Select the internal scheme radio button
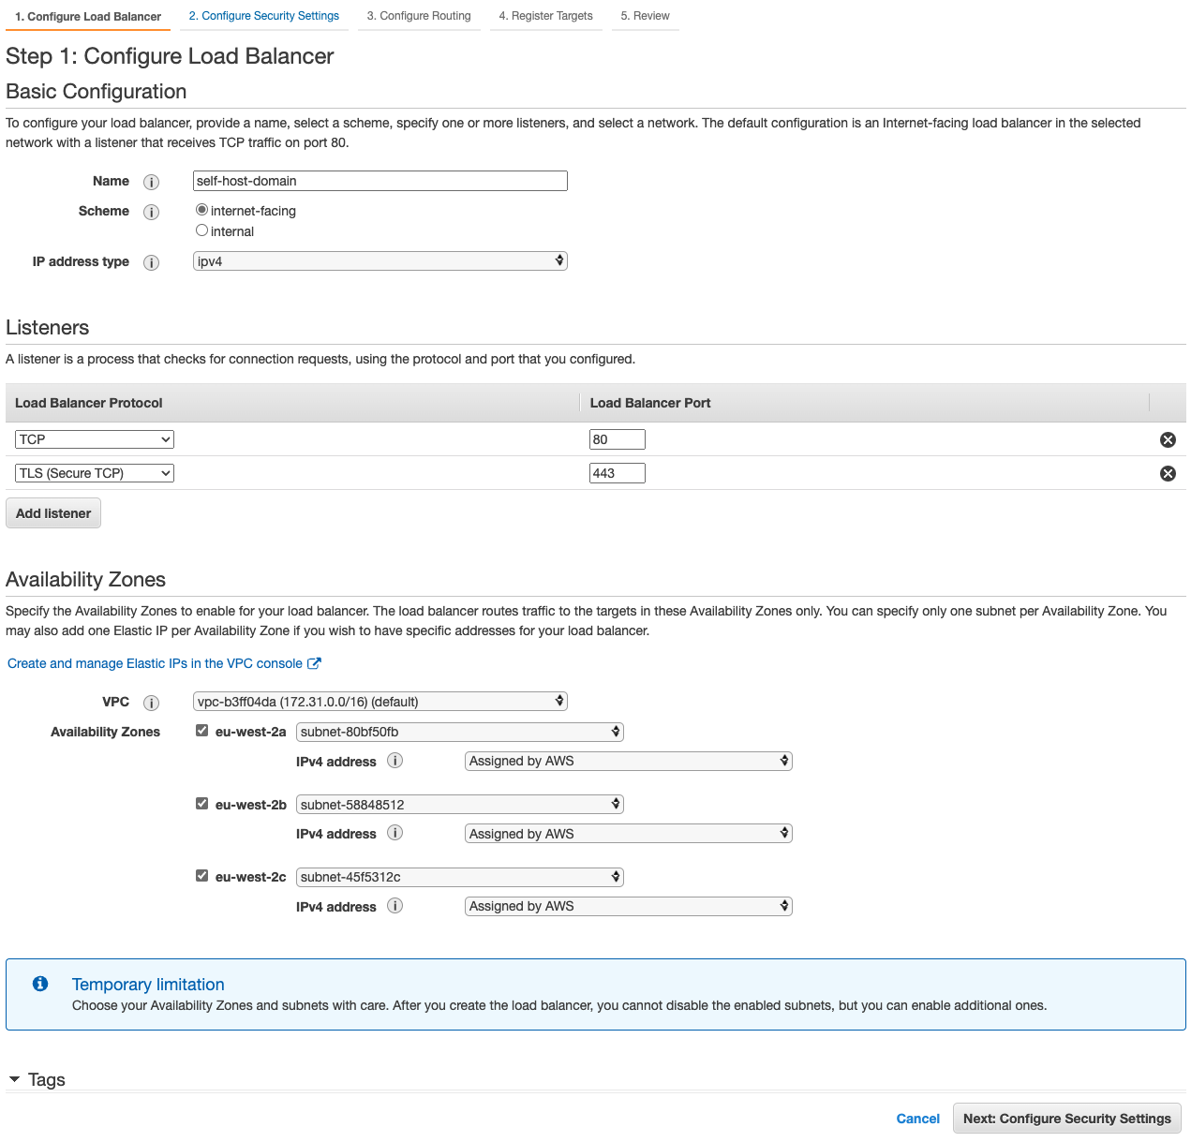This screenshot has height=1142, width=1191. click(x=201, y=230)
